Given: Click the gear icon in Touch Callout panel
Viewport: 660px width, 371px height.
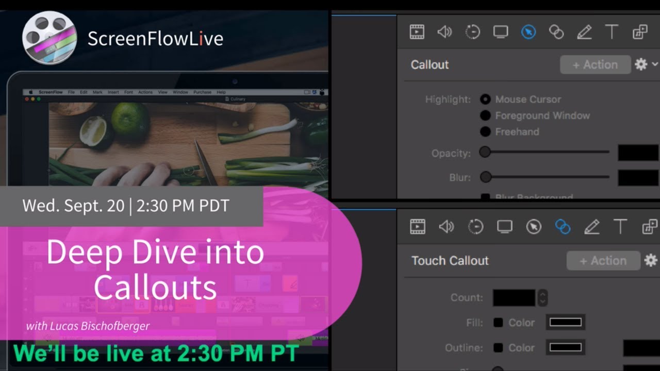Looking at the screenshot, I should (x=651, y=260).
